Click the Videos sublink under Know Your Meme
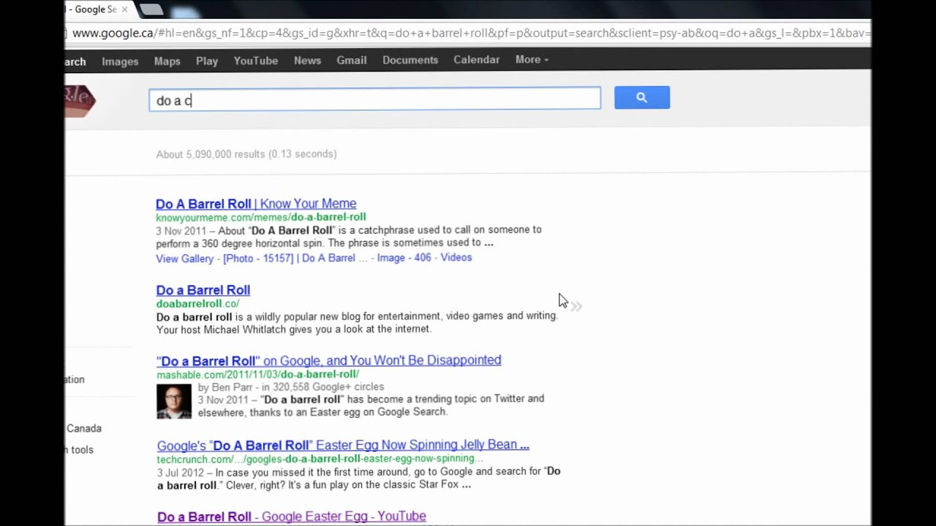This screenshot has height=526, width=936. (456, 258)
